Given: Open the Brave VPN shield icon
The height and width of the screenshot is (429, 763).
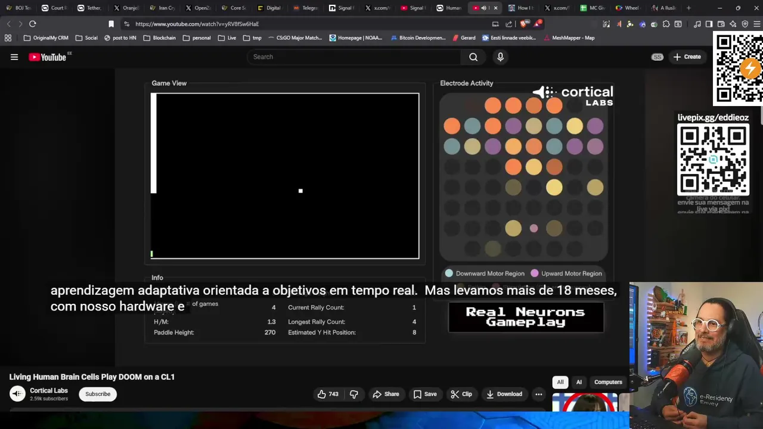Looking at the screenshot, I should pos(745,24).
